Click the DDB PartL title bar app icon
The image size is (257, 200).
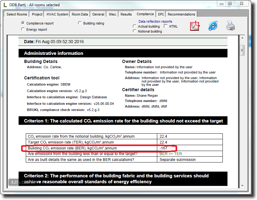(x=5, y=5)
